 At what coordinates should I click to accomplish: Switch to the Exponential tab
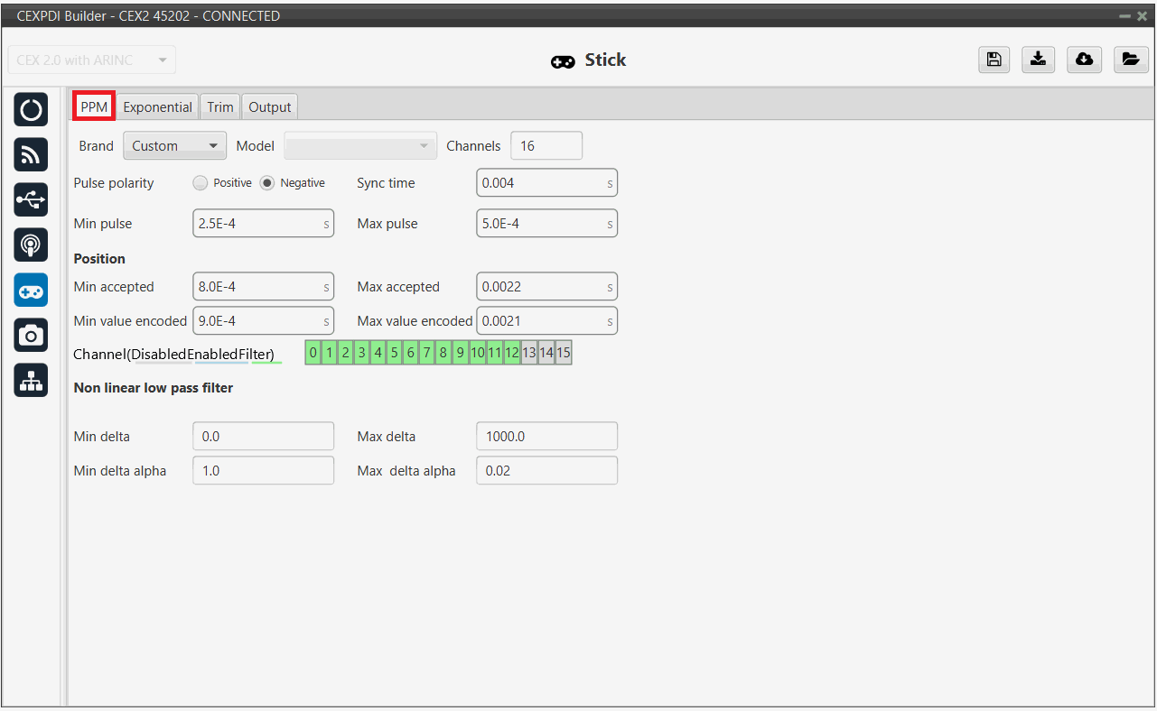pos(157,107)
